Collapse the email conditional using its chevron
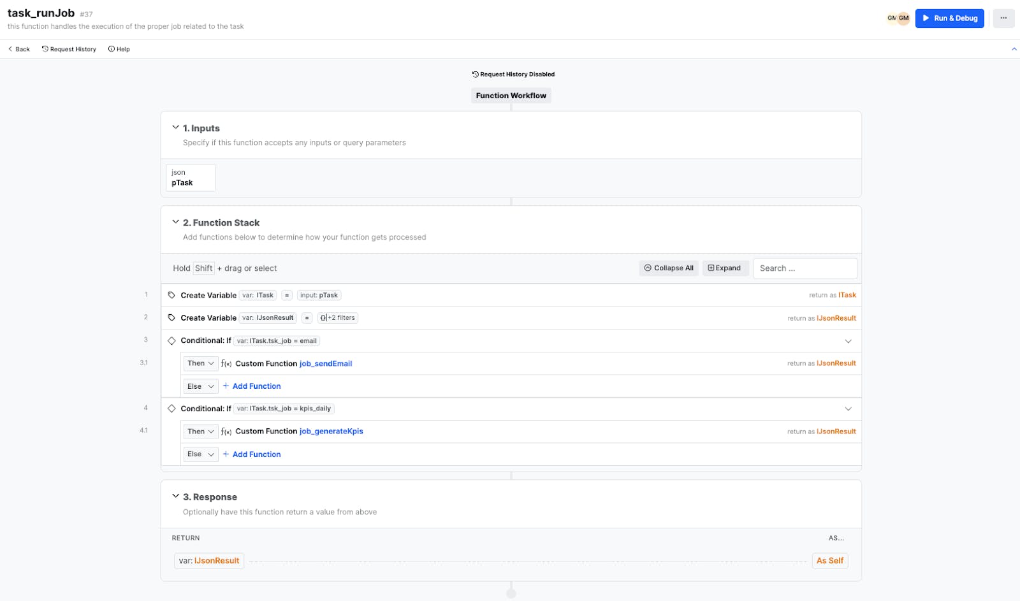Image resolution: width=1020 pixels, height=601 pixels. [x=848, y=341]
